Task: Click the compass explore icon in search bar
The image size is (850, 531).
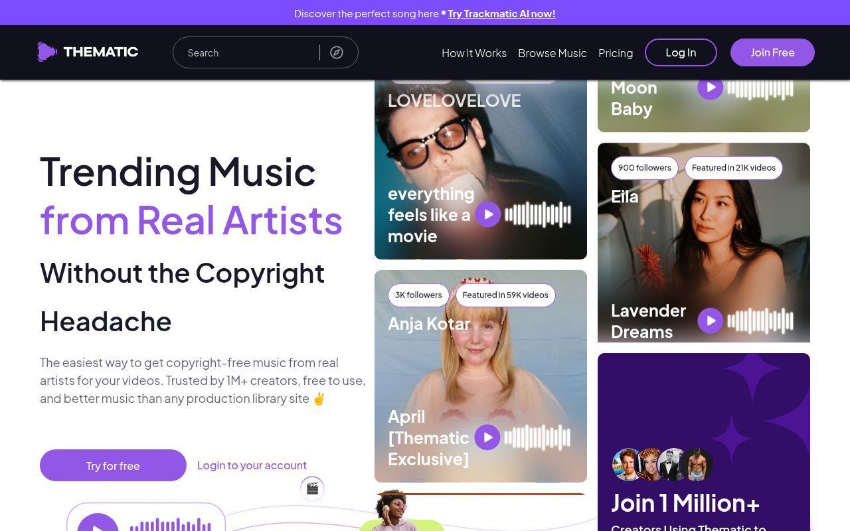Action: 337,52
